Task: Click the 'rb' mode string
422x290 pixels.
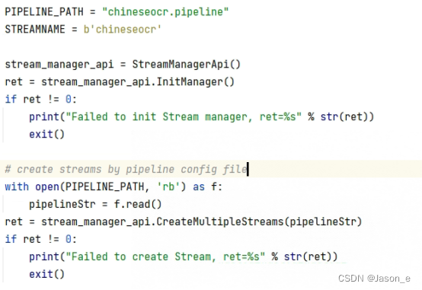Action: click(x=168, y=186)
